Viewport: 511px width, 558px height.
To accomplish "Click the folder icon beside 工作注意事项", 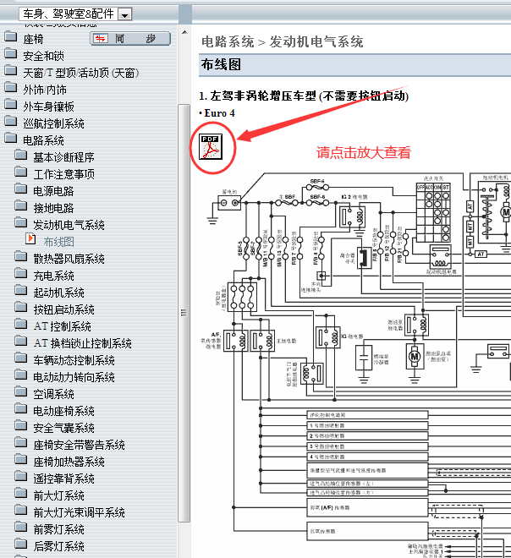I will (x=21, y=172).
